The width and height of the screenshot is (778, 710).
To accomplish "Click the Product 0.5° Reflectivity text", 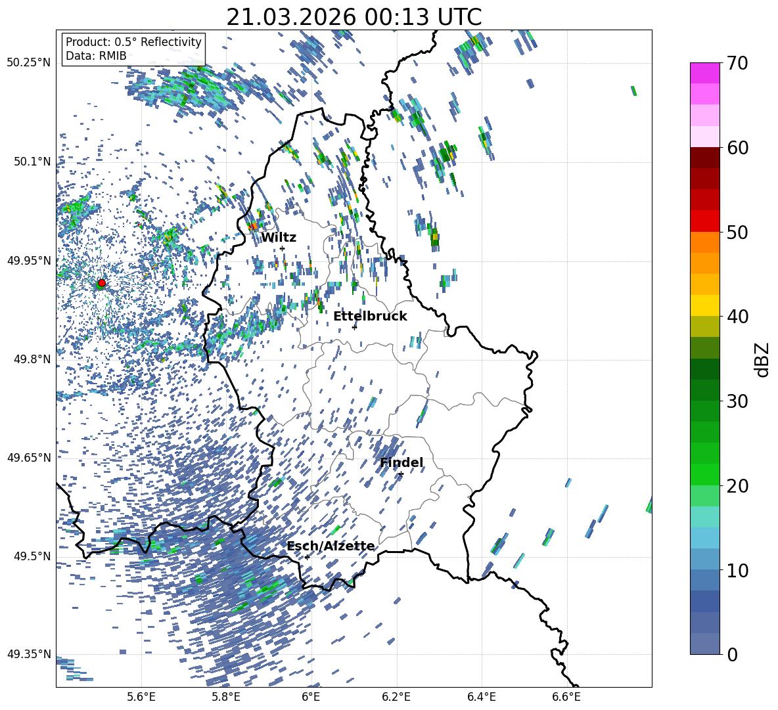I will (x=133, y=42).
